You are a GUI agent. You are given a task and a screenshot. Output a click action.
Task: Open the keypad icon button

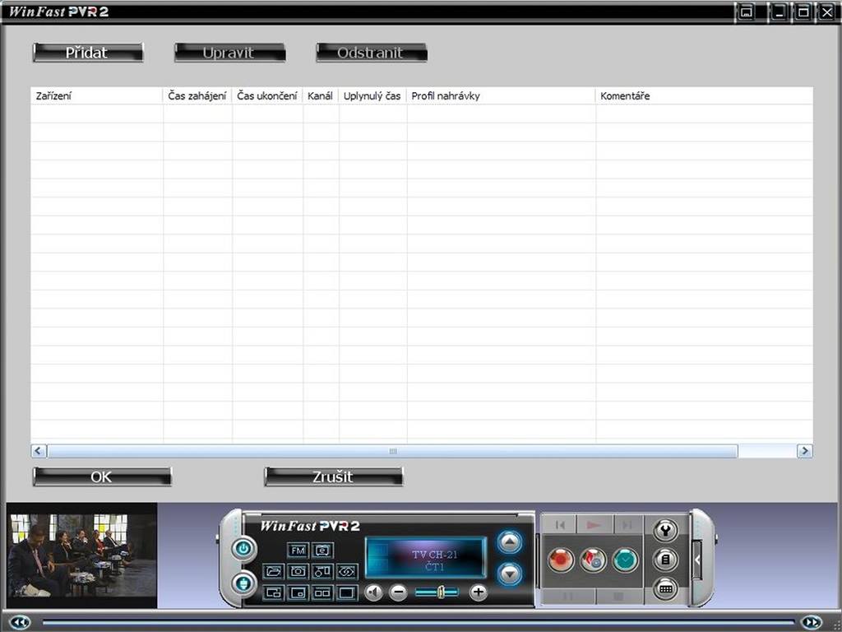665,589
